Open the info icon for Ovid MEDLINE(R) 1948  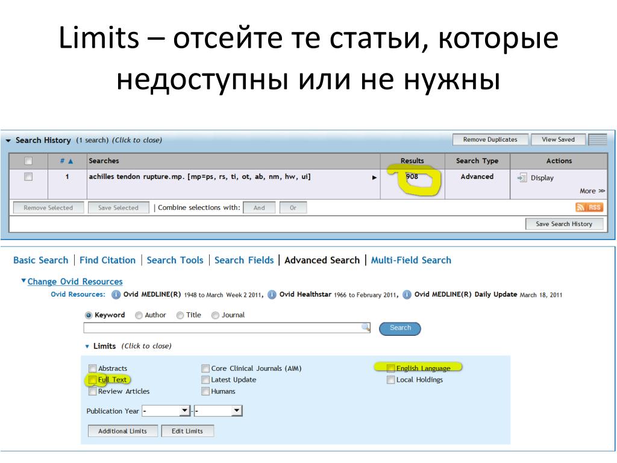pyautogui.click(x=116, y=294)
